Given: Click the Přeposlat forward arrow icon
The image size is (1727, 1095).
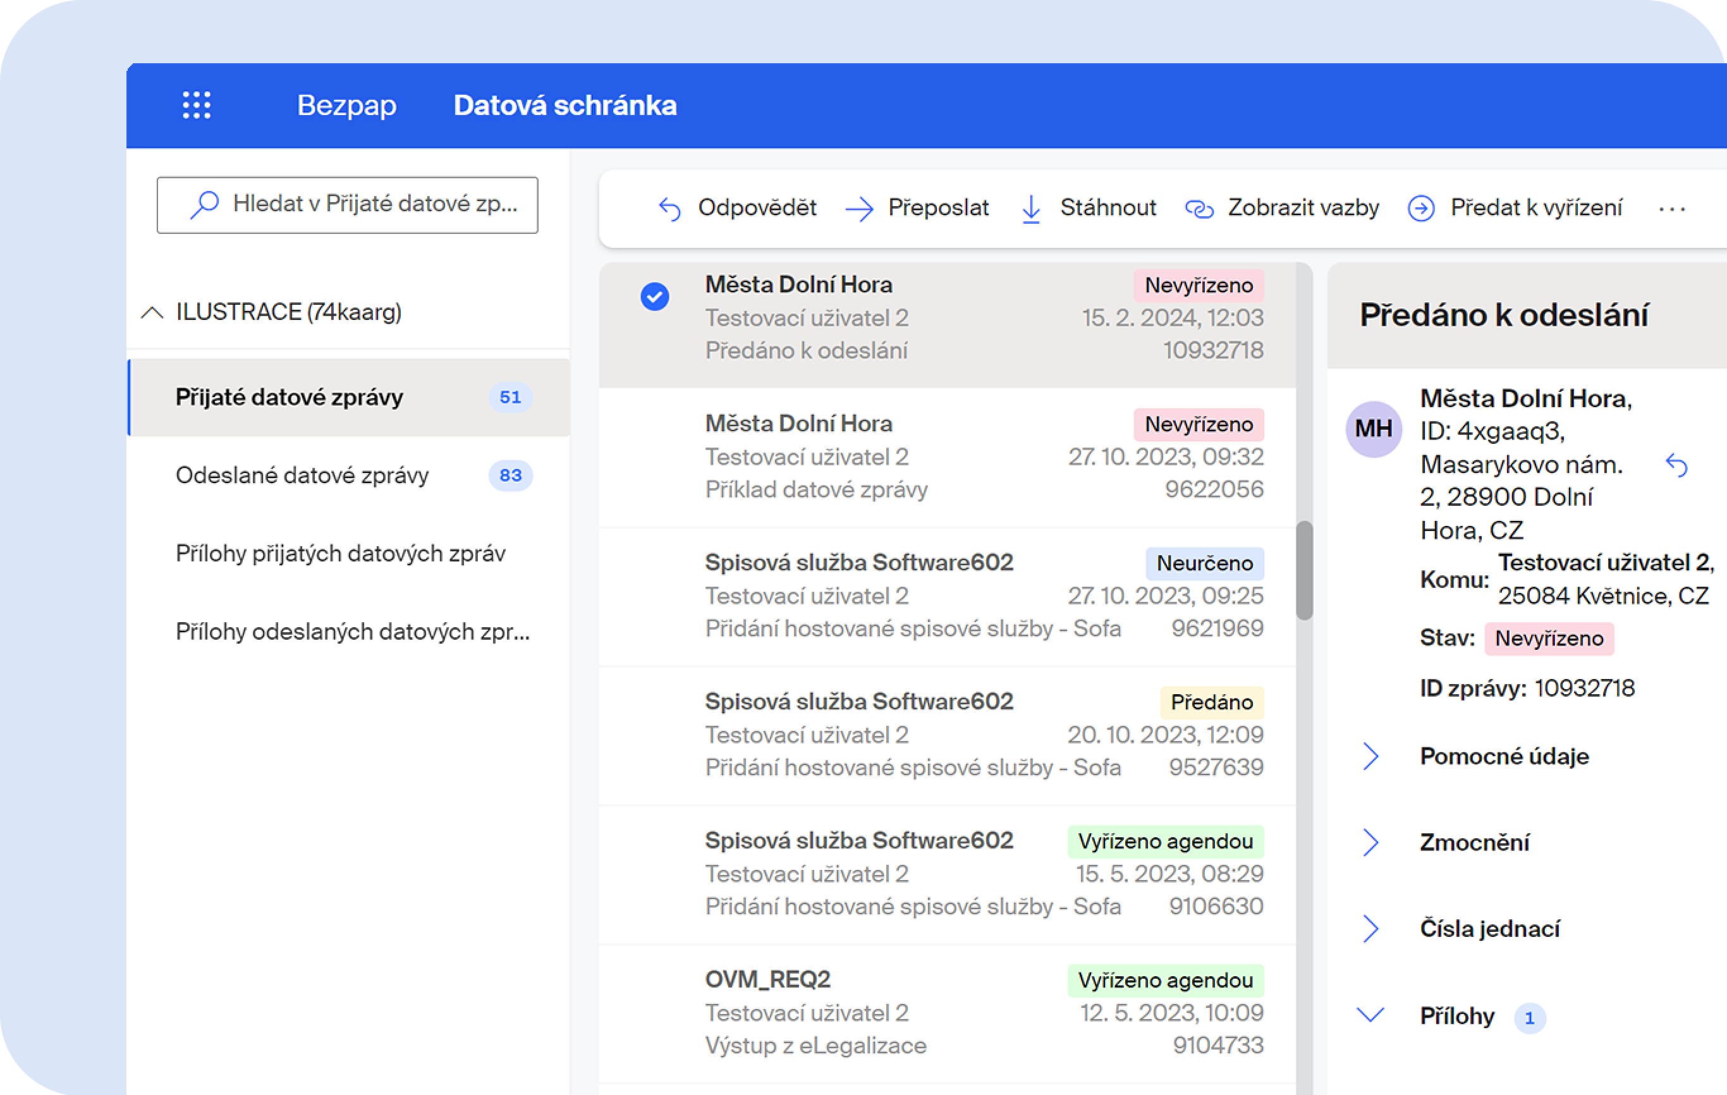Looking at the screenshot, I should (859, 209).
